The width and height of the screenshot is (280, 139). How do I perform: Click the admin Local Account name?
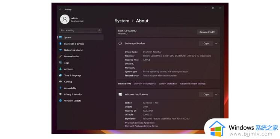(77, 19)
